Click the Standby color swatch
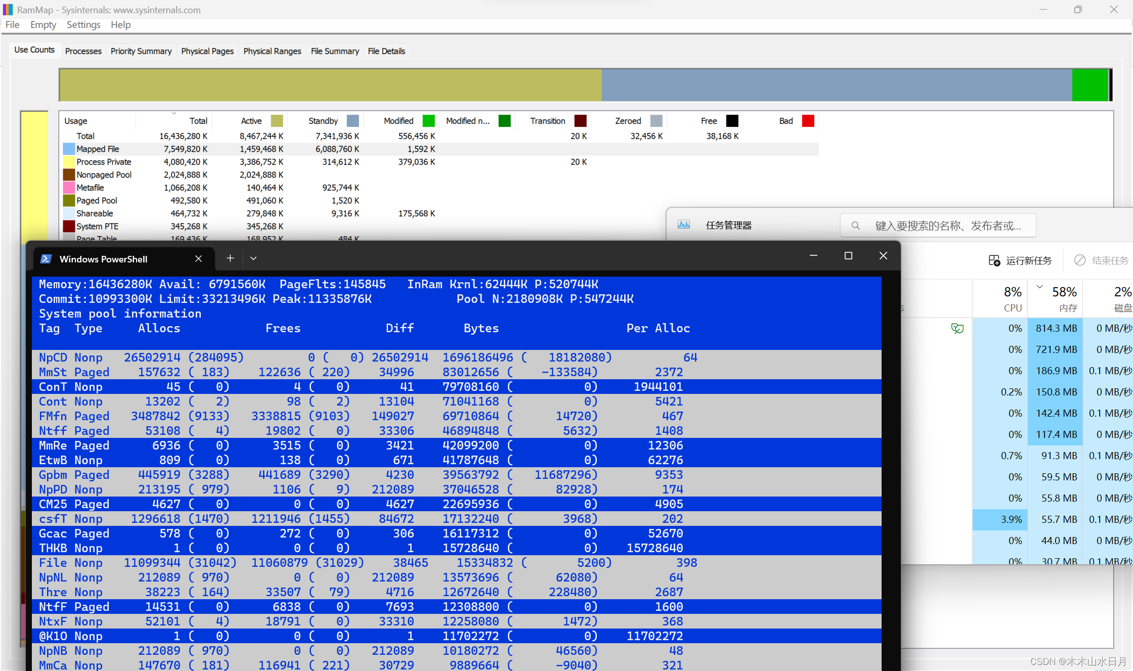Image resolution: width=1133 pixels, height=671 pixels. click(353, 121)
